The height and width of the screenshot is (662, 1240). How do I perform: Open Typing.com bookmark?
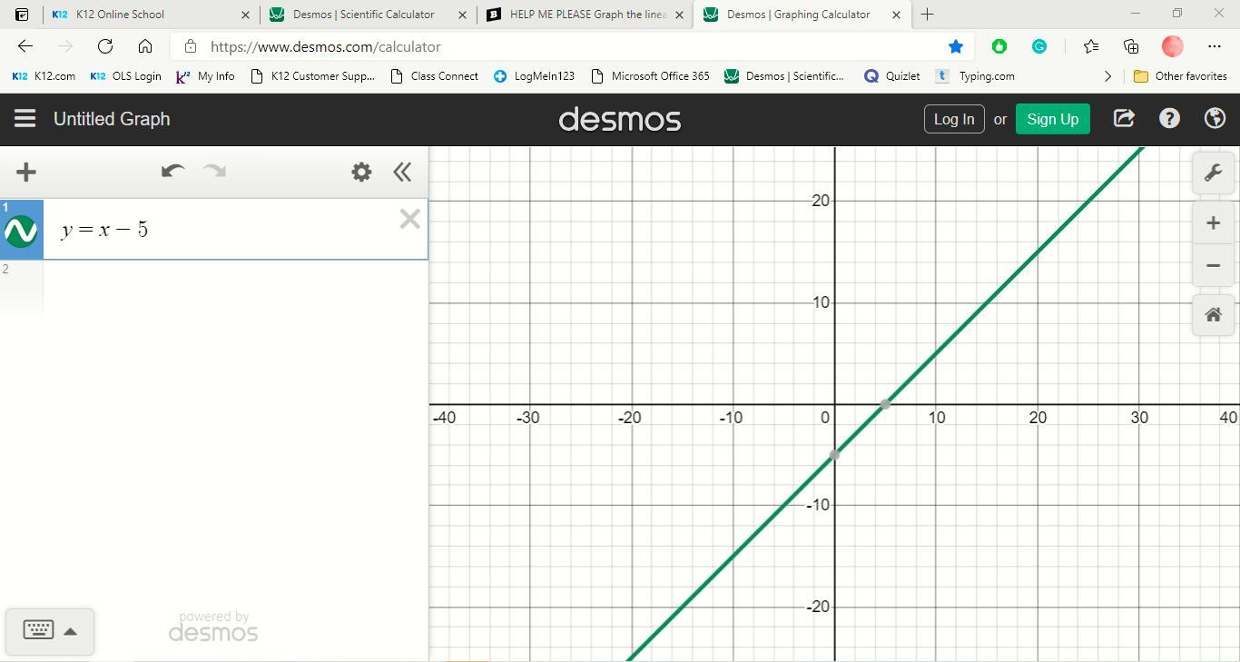coord(975,76)
